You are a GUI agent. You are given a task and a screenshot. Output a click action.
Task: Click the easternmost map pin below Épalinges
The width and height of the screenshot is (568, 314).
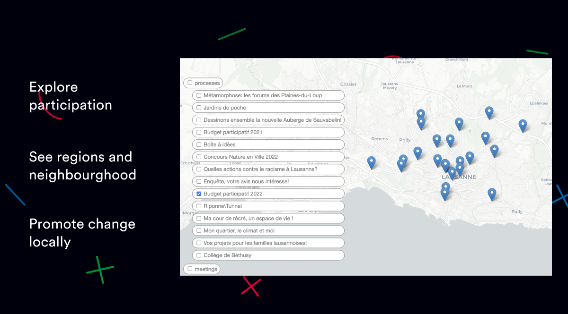pos(523,125)
